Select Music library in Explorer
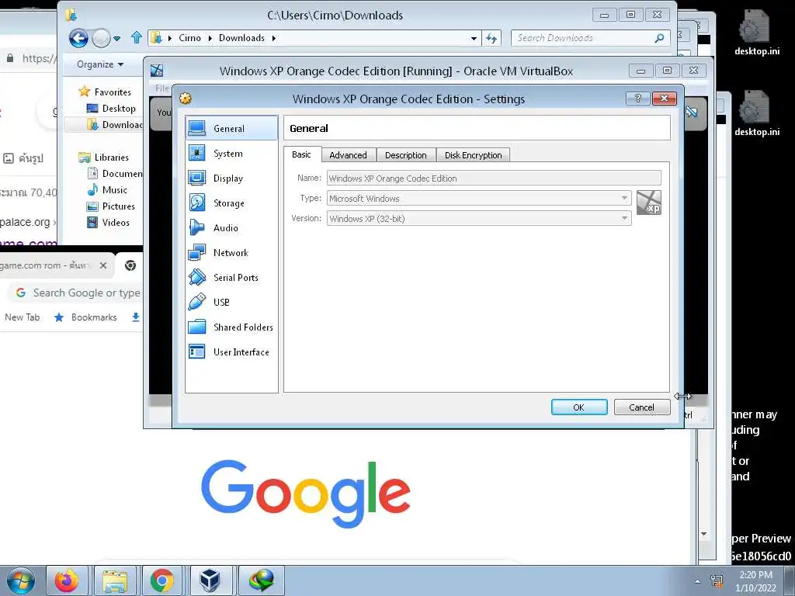 pyautogui.click(x=107, y=189)
